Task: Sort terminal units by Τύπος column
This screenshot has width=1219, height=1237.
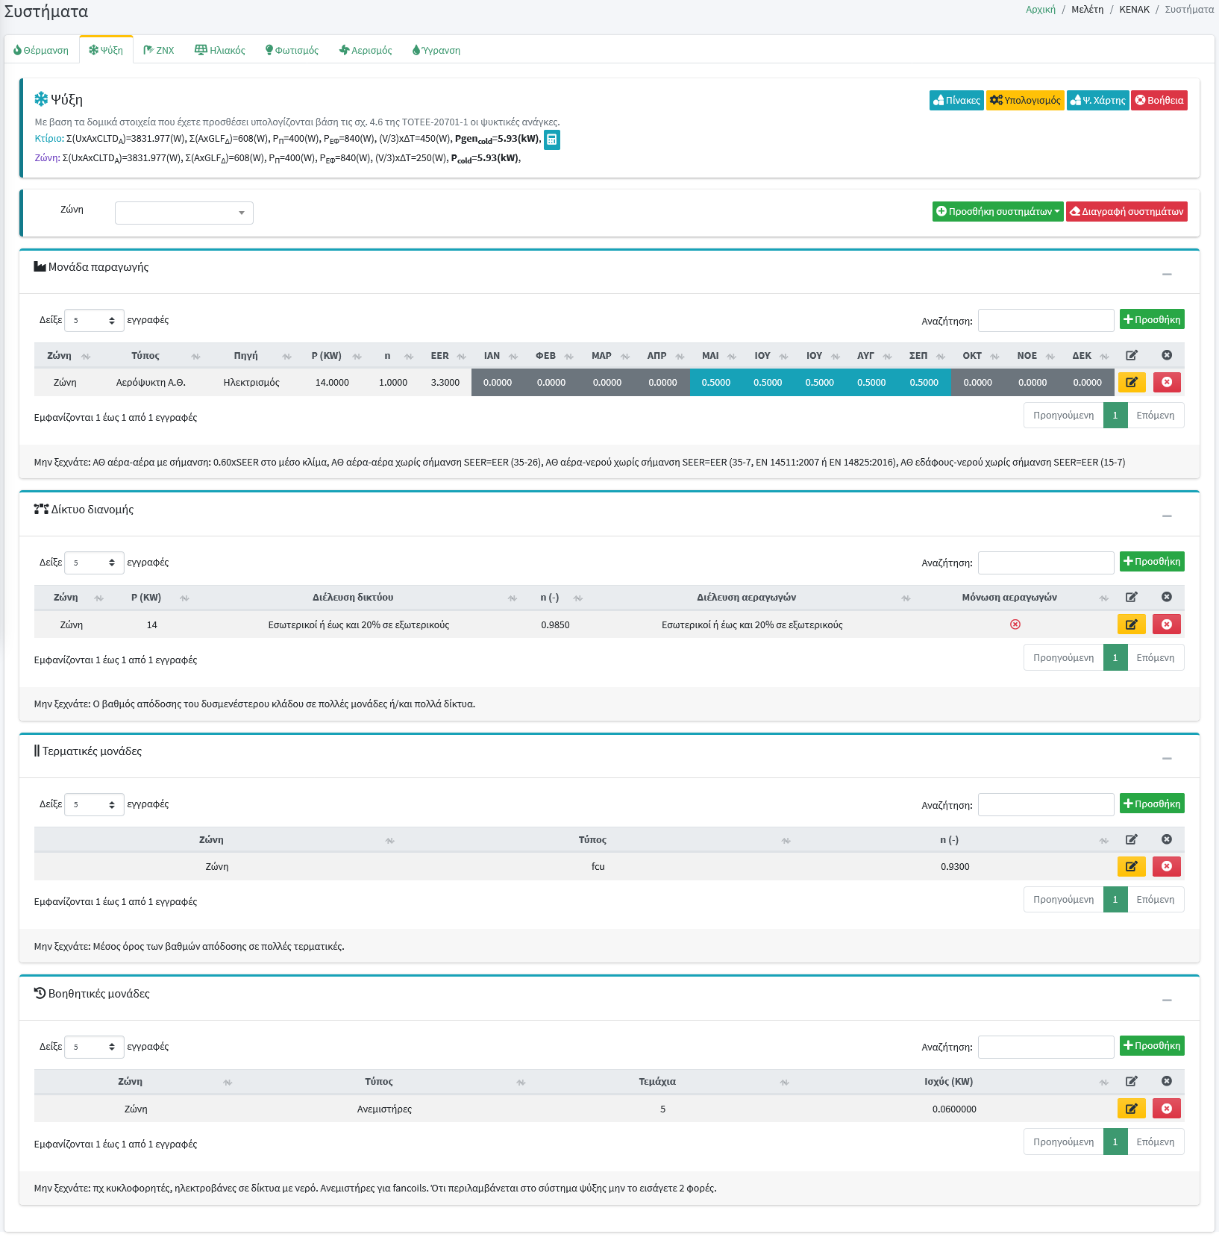Action: pos(592,840)
